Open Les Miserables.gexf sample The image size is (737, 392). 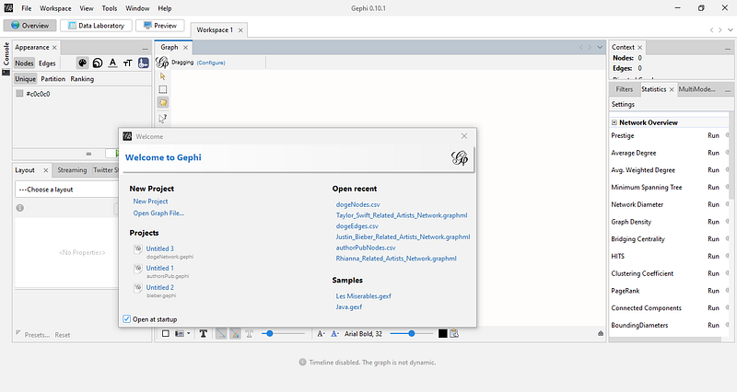tap(363, 296)
